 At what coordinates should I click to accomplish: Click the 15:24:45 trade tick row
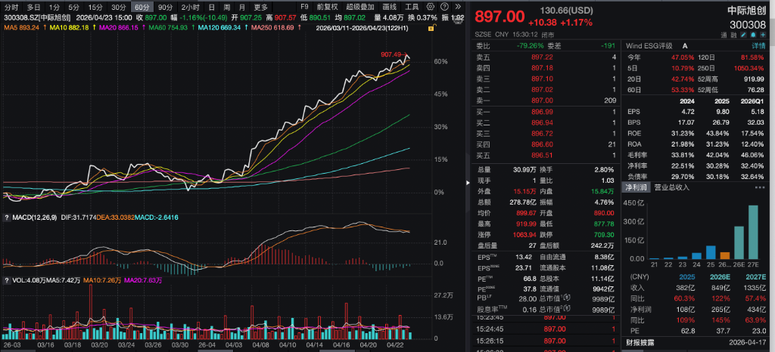[x=546, y=329]
